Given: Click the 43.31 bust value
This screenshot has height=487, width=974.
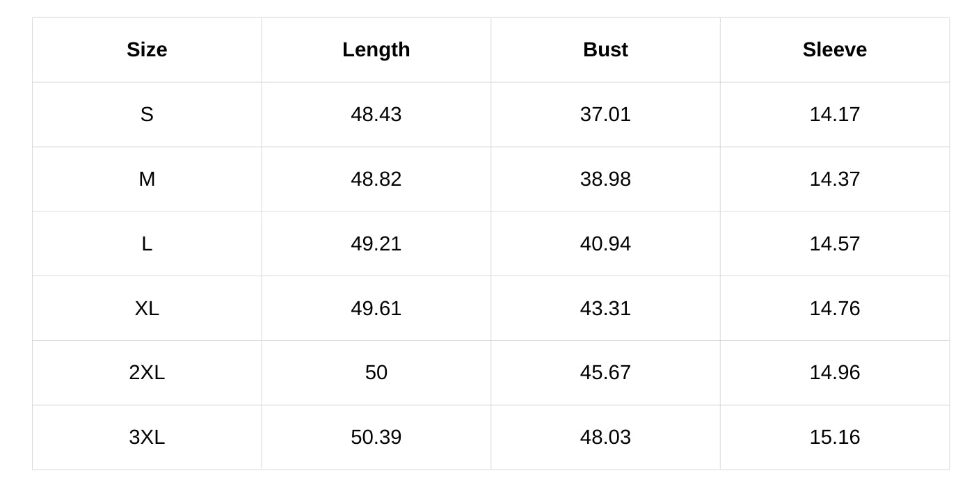Looking at the screenshot, I should [x=605, y=308].
